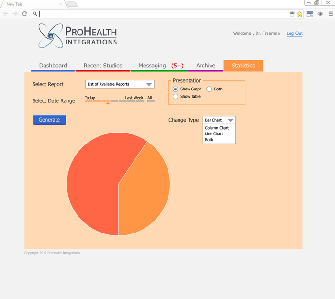The width and height of the screenshot is (335, 299).
Task: Select the Statistics tab
Action: click(243, 66)
